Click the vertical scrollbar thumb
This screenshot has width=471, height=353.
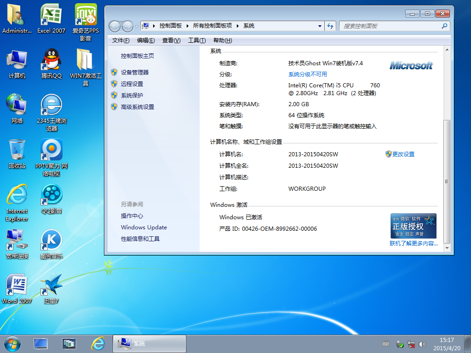[x=447, y=182]
